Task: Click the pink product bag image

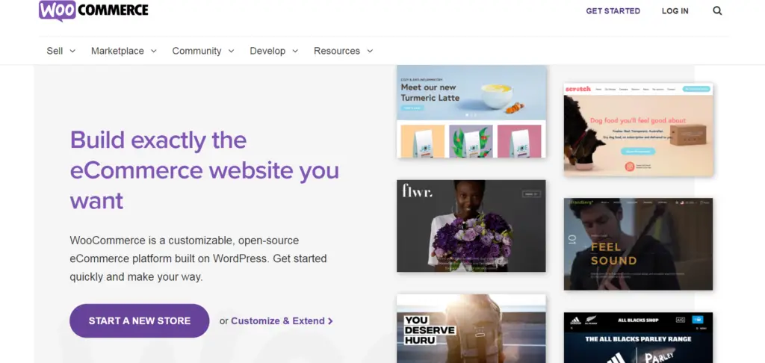Action: pyautogui.click(x=519, y=140)
